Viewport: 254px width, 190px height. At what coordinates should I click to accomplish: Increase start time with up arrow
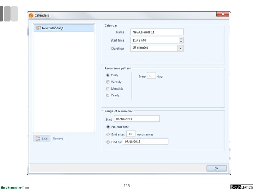coord(181,39)
